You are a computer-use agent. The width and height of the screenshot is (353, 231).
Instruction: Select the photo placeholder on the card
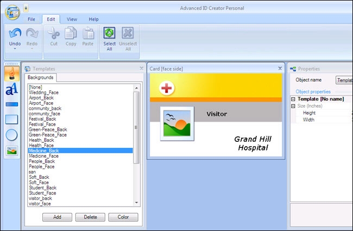[177, 123]
